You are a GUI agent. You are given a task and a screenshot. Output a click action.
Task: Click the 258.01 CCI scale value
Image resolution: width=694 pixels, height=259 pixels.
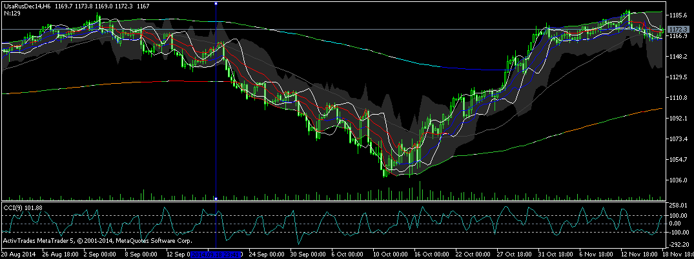tap(677, 206)
